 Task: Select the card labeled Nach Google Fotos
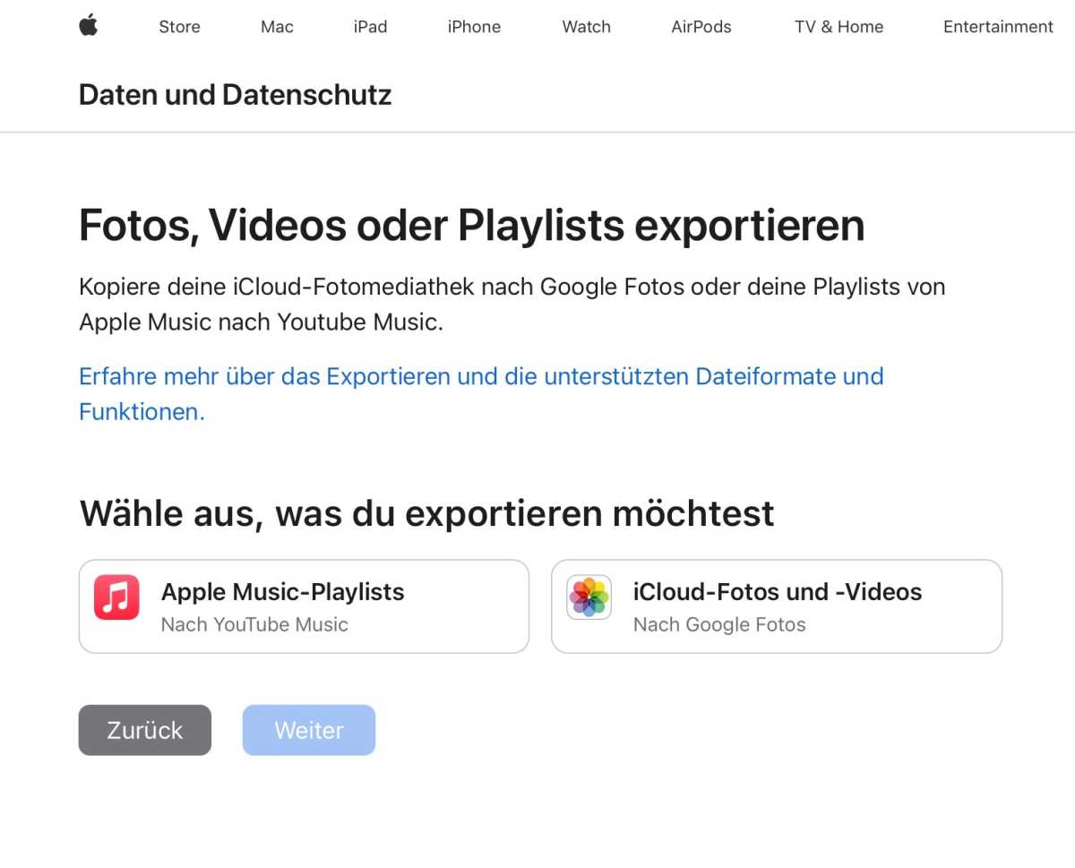[719, 624]
